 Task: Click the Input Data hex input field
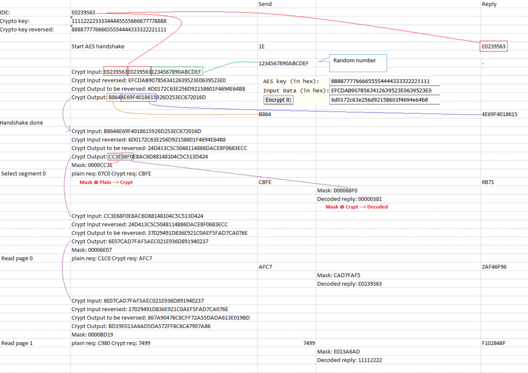384,90
